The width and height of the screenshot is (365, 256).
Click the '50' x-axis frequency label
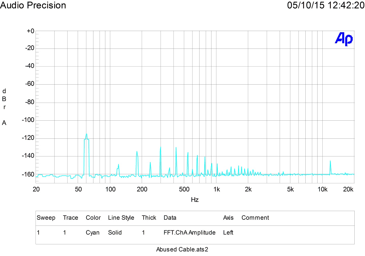78,189
